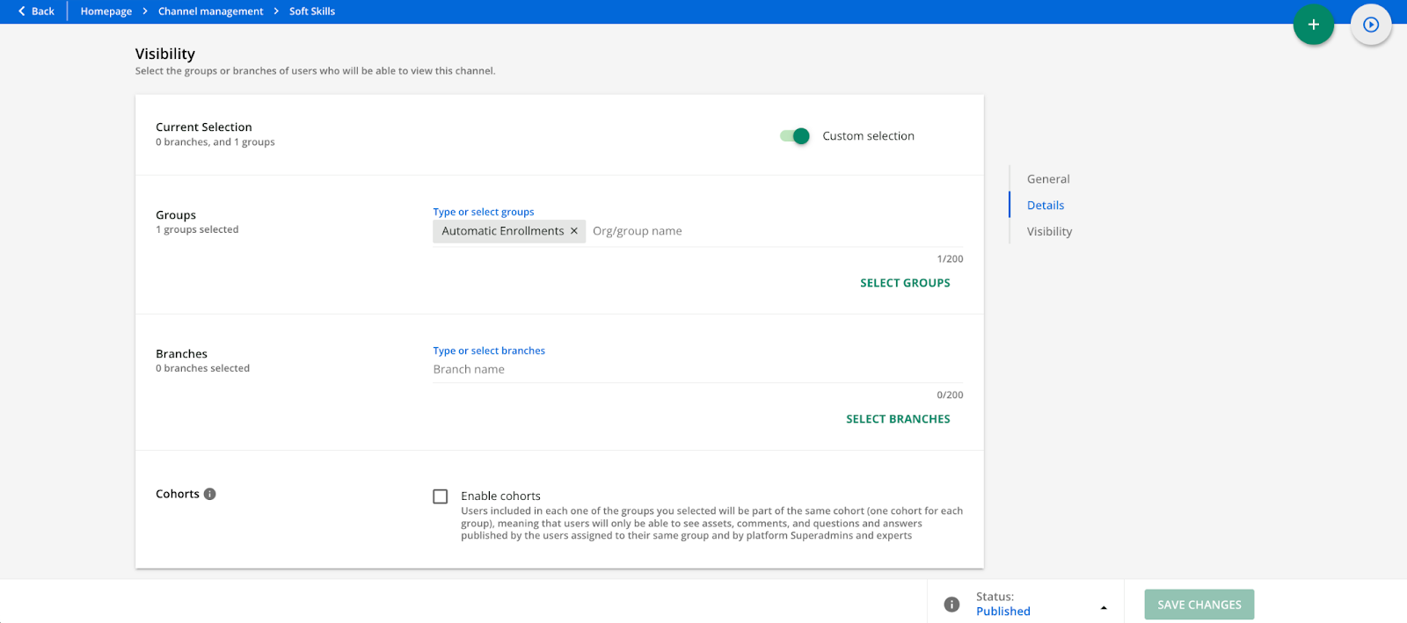Toggle the Custom selection switch
Screen dimensions: 1407x623
coord(795,136)
